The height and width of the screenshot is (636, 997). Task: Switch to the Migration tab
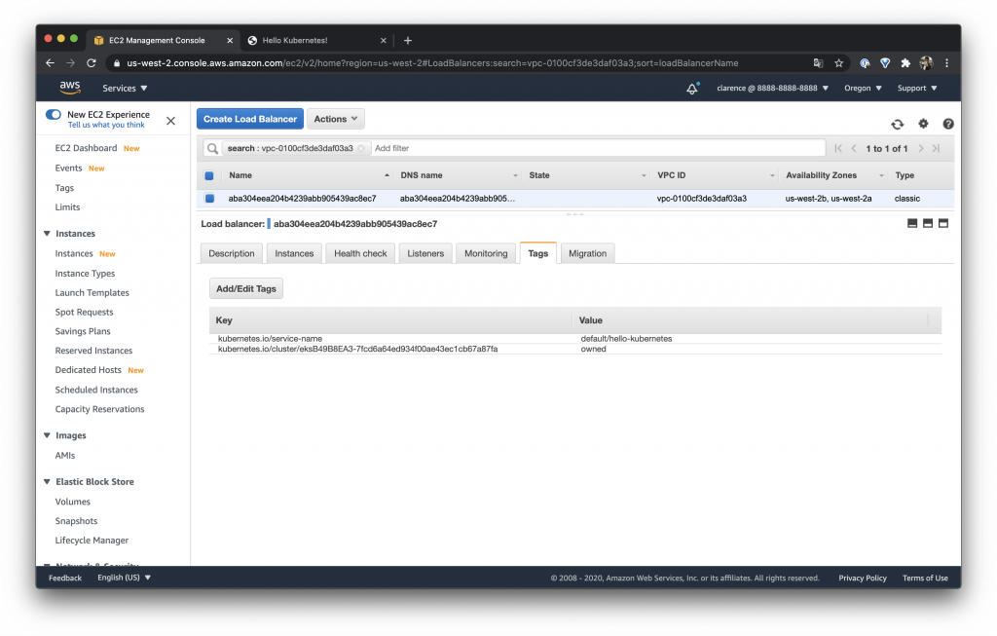(587, 253)
